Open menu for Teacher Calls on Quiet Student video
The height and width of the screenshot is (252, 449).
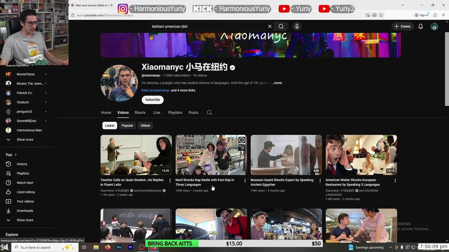170,181
